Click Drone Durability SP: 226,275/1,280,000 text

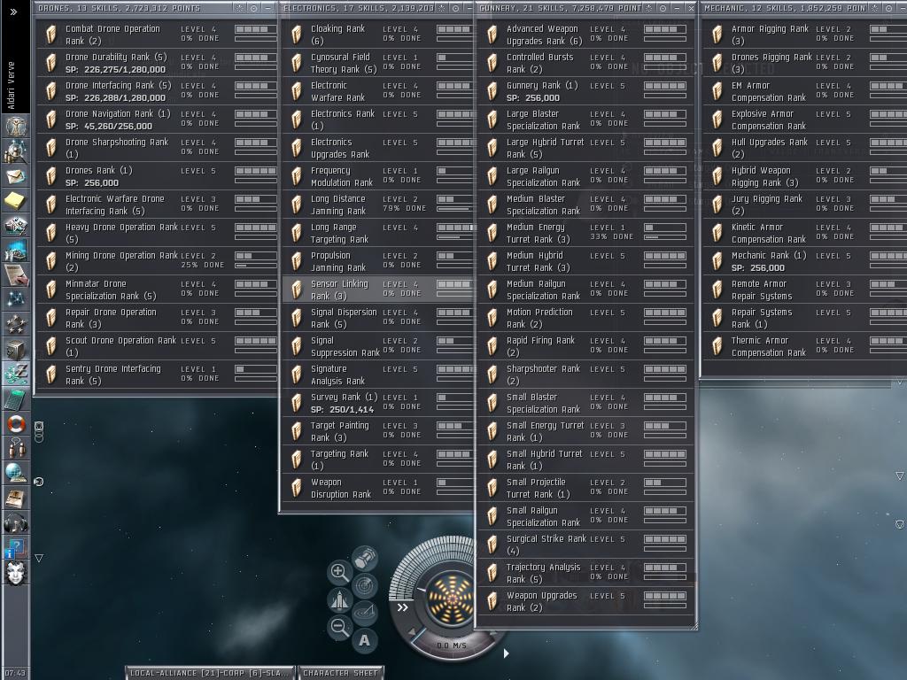point(115,69)
